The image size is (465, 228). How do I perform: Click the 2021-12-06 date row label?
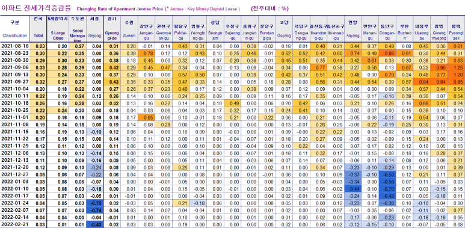15,153
